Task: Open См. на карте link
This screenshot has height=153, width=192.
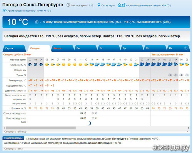Action: pyautogui.click(x=108, y=5)
